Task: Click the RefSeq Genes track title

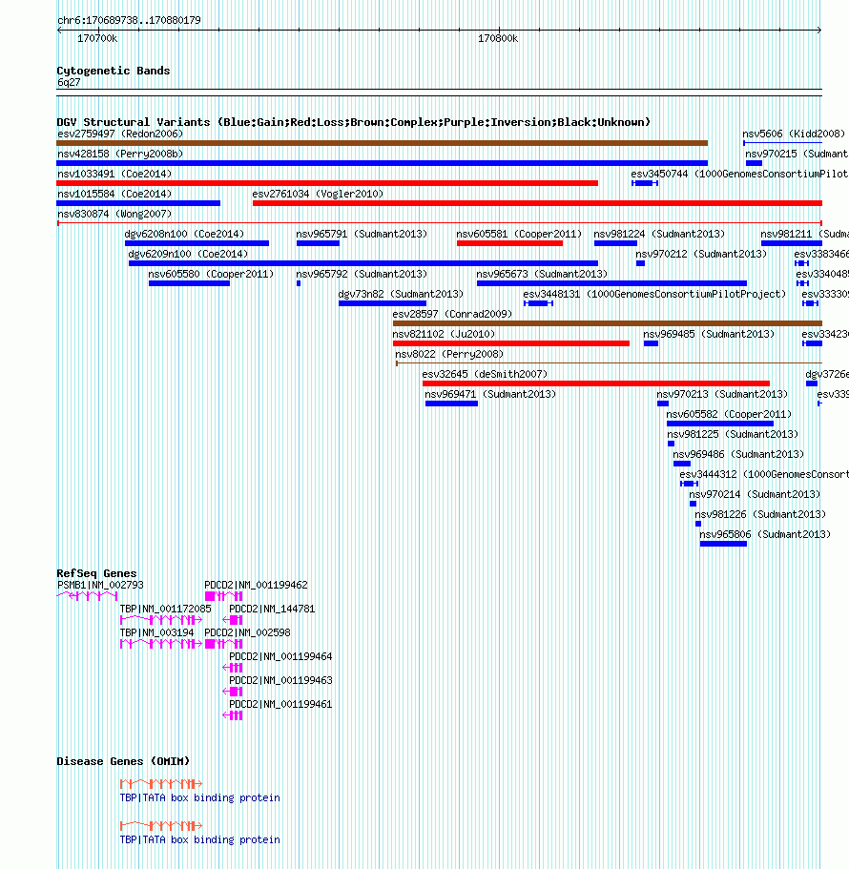Action: (96, 573)
